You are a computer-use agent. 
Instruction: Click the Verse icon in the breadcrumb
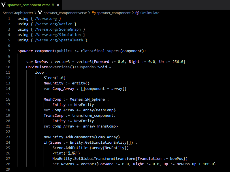coord(40,13)
